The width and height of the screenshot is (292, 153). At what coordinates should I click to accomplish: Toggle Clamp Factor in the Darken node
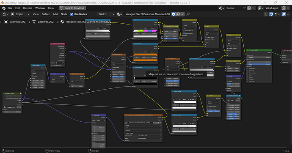[208, 109]
